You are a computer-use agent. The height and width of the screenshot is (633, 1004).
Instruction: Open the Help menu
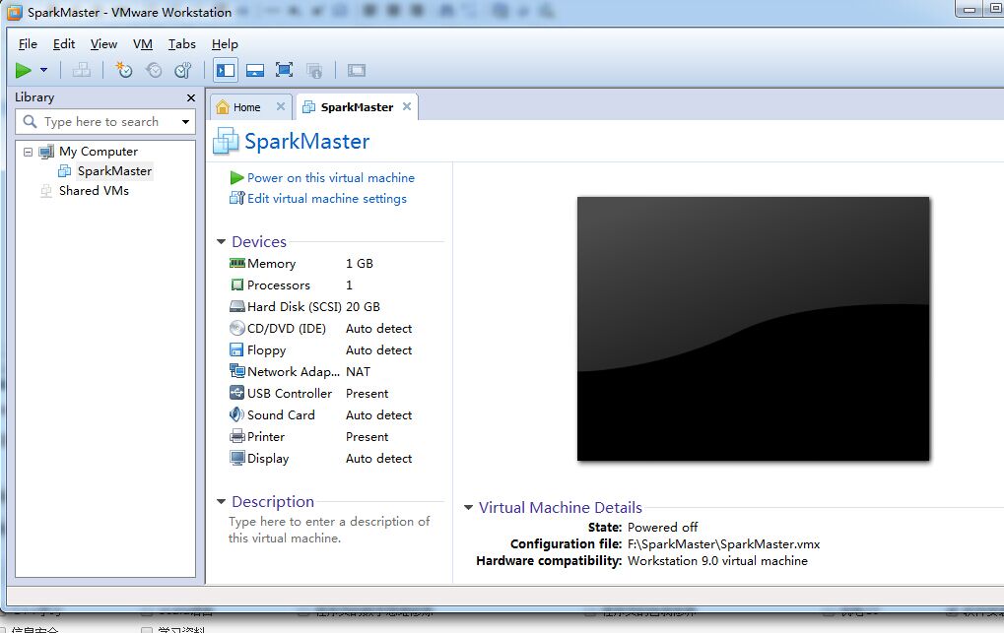[225, 43]
